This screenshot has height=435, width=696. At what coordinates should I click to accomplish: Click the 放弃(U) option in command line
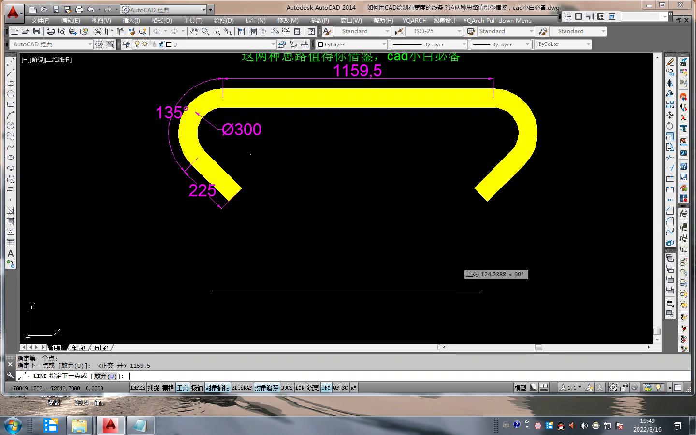pos(105,376)
